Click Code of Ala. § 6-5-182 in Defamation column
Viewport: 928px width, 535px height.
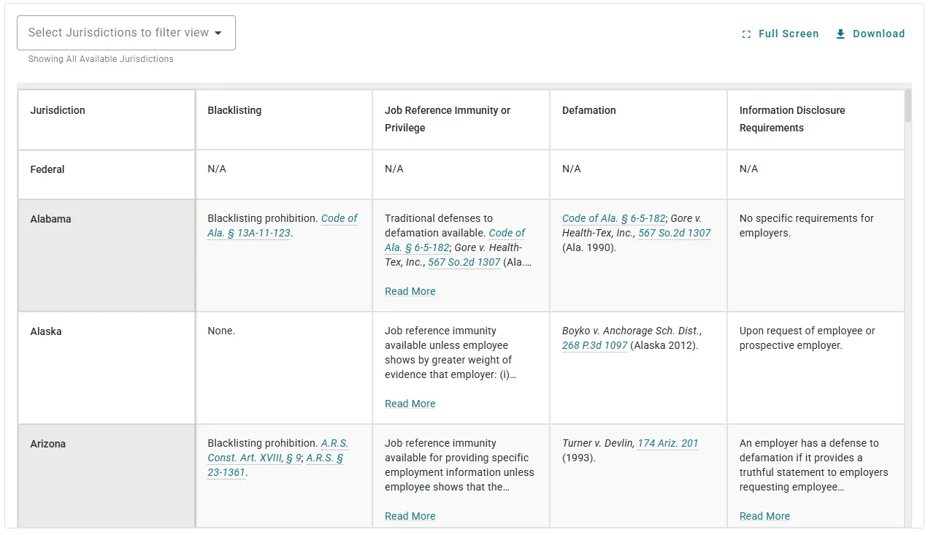[613, 218]
